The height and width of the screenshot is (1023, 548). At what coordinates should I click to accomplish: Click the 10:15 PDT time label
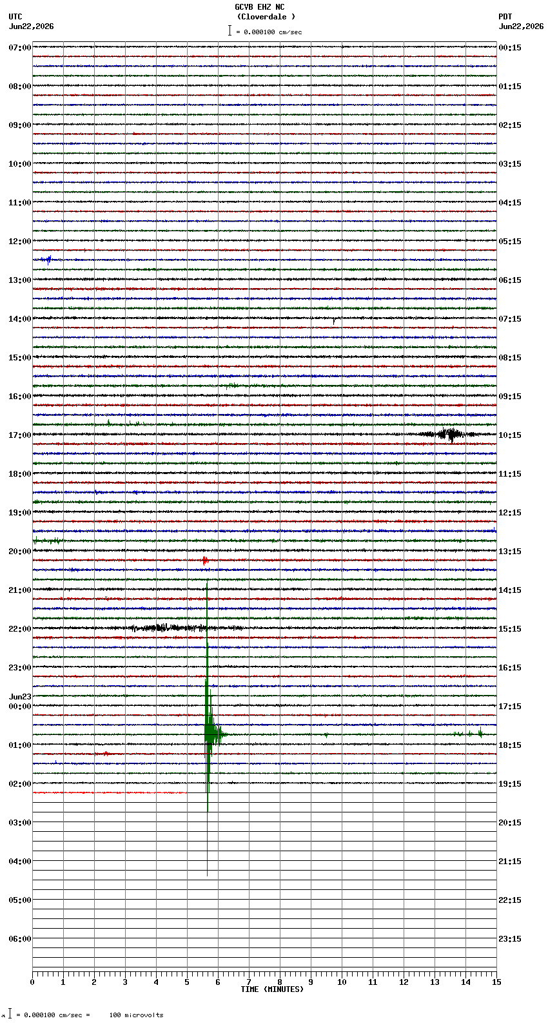[510, 435]
